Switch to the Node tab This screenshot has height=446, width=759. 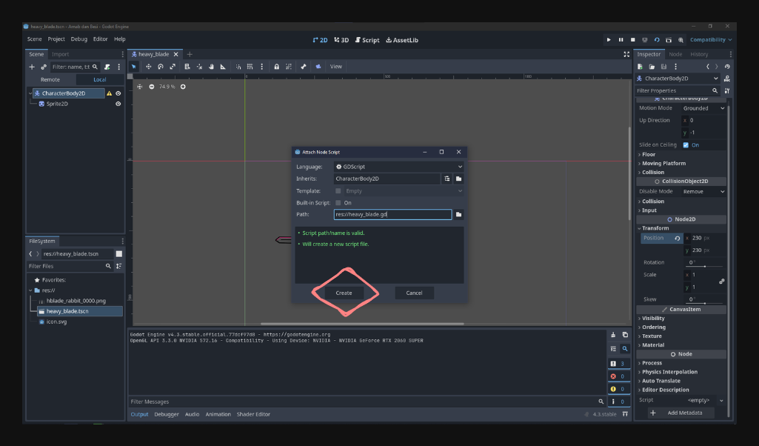(x=675, y=54)
